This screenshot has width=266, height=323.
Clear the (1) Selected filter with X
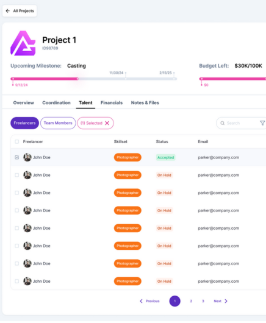107,123
